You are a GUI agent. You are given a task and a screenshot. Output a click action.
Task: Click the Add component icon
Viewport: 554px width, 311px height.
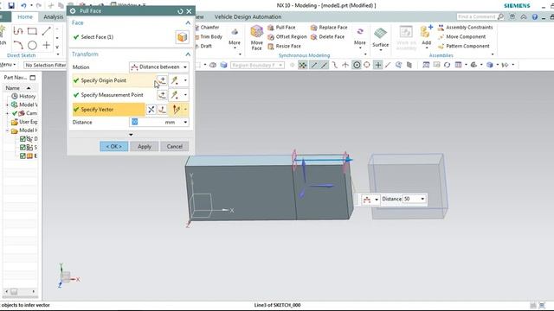point(426,33)
